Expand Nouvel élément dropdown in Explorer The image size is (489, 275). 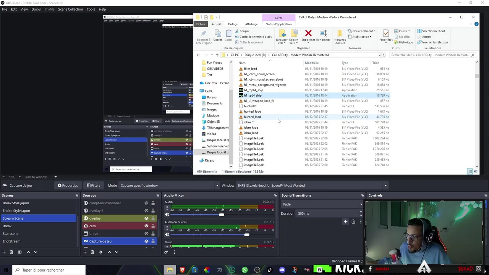[x=361, y=31]
